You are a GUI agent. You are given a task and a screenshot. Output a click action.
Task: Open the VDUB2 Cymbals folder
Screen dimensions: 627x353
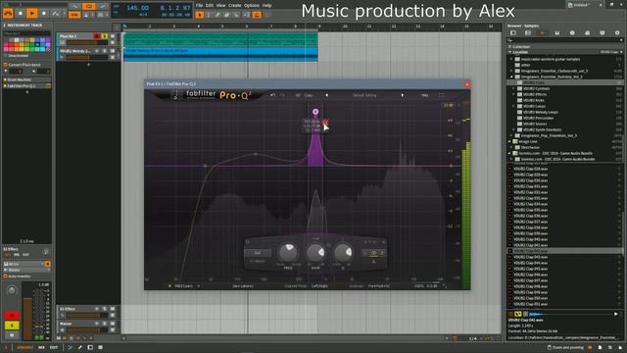(536, 88)
